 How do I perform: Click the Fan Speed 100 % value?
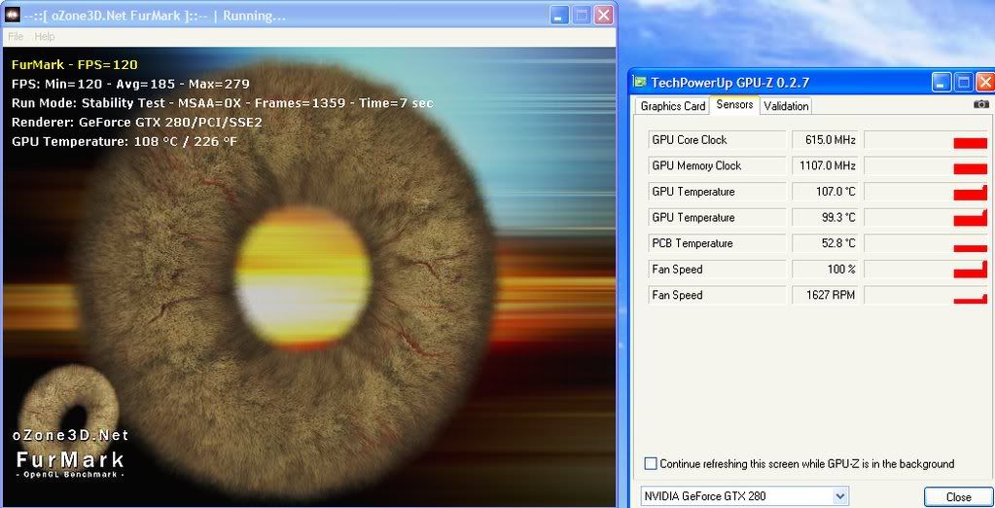point(825,270)
